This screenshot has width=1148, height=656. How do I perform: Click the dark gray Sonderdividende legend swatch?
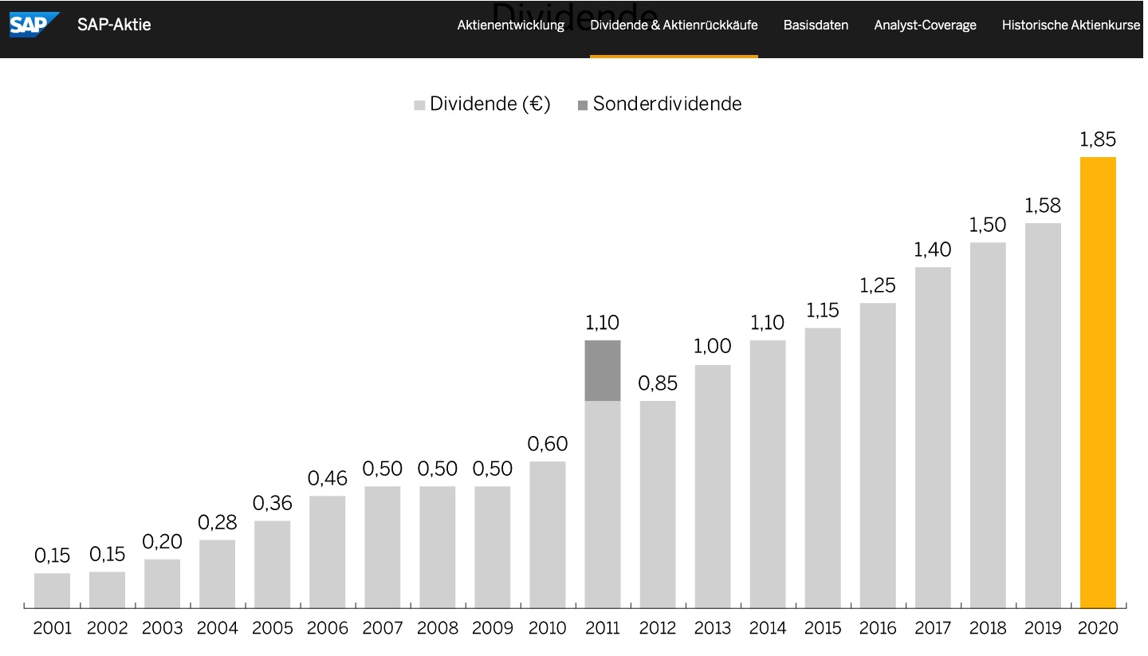[x=583, y=104]
